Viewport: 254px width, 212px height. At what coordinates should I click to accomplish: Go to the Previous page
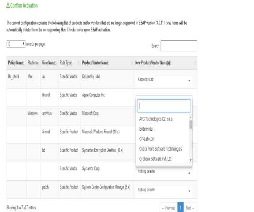(168, 208)
